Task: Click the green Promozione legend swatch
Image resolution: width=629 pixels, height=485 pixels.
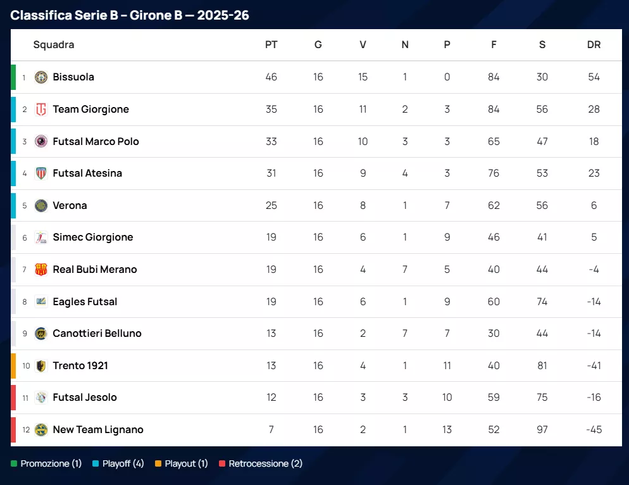Action: coord(14,463)
